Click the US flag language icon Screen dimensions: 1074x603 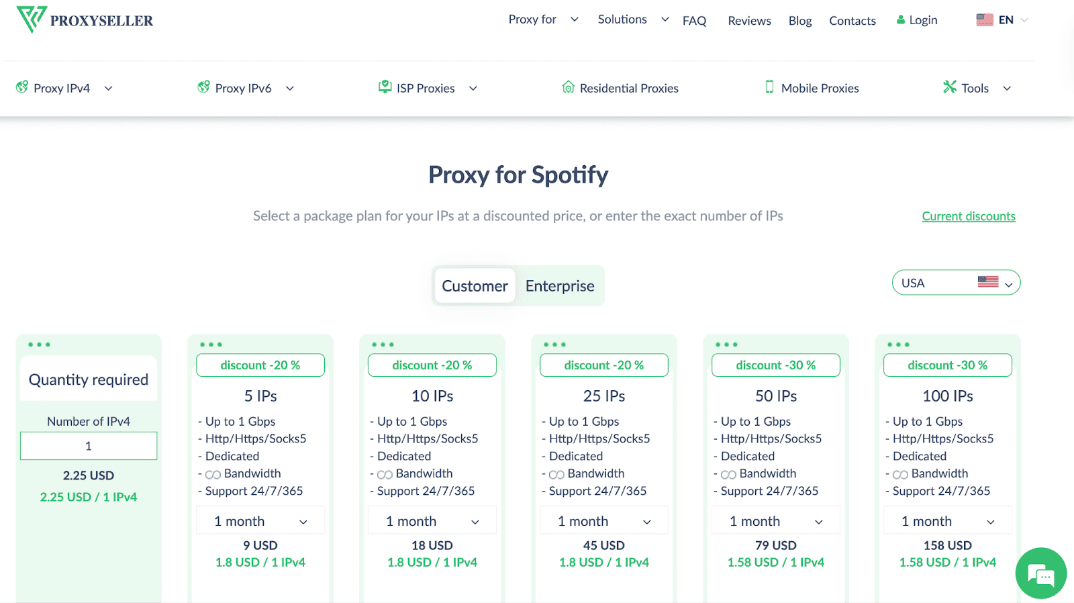985,20
